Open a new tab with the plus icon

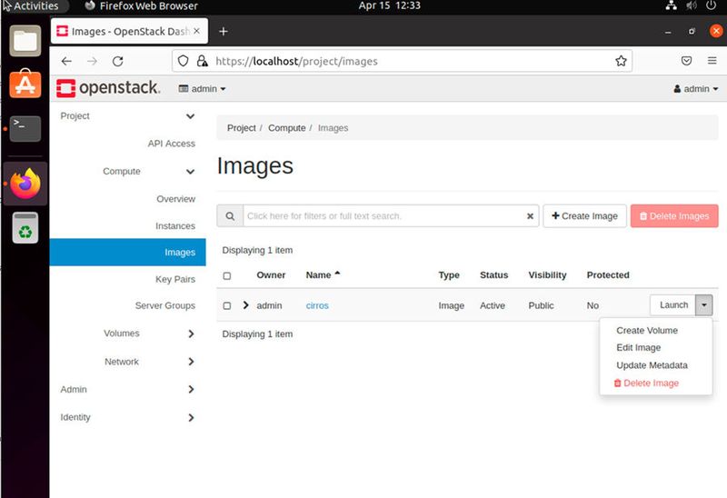(x=224, y=31)
